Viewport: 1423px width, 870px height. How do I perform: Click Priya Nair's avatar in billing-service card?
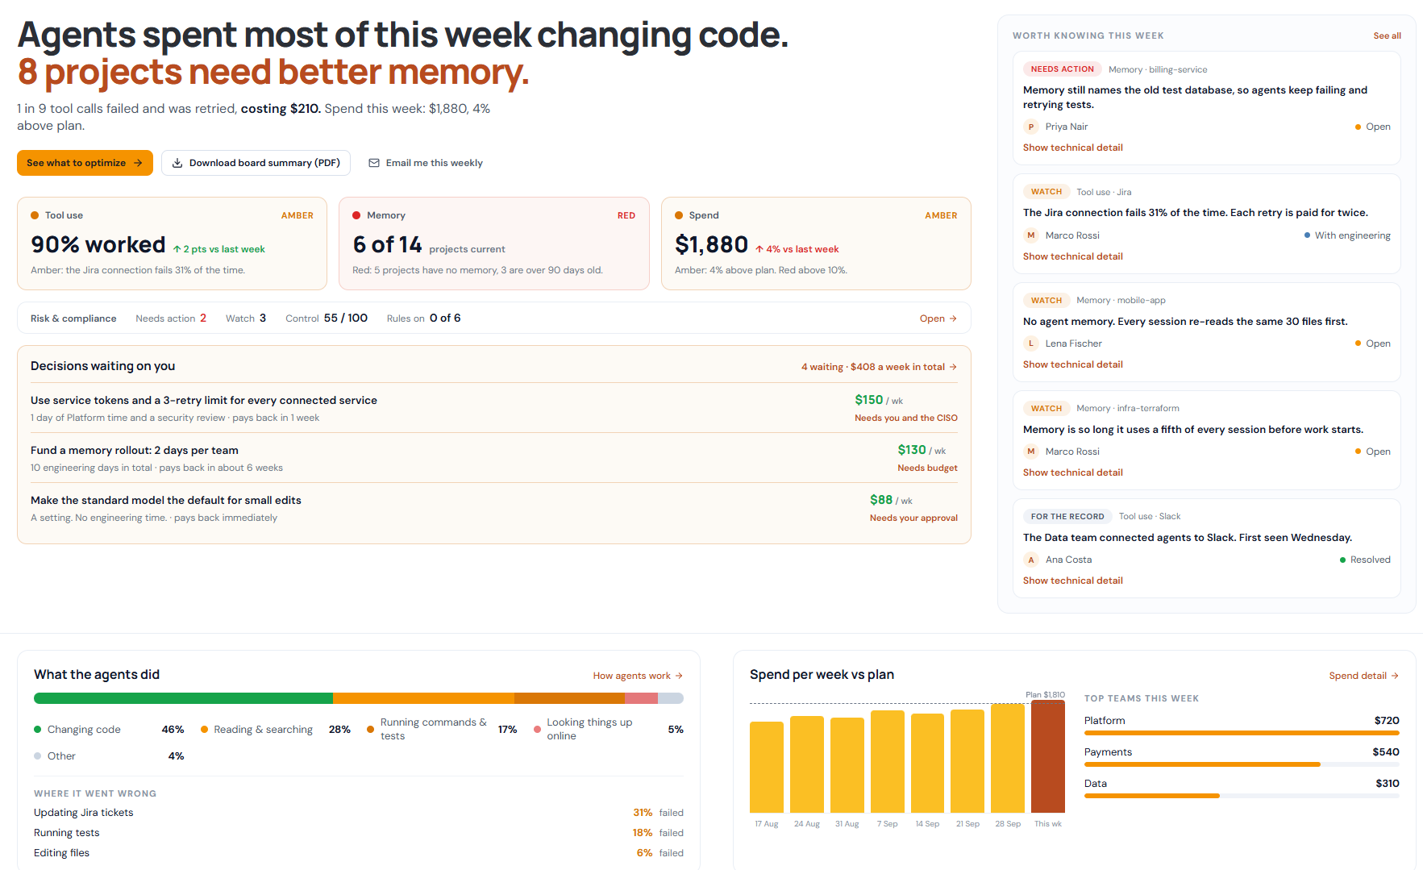(1030, 127)
